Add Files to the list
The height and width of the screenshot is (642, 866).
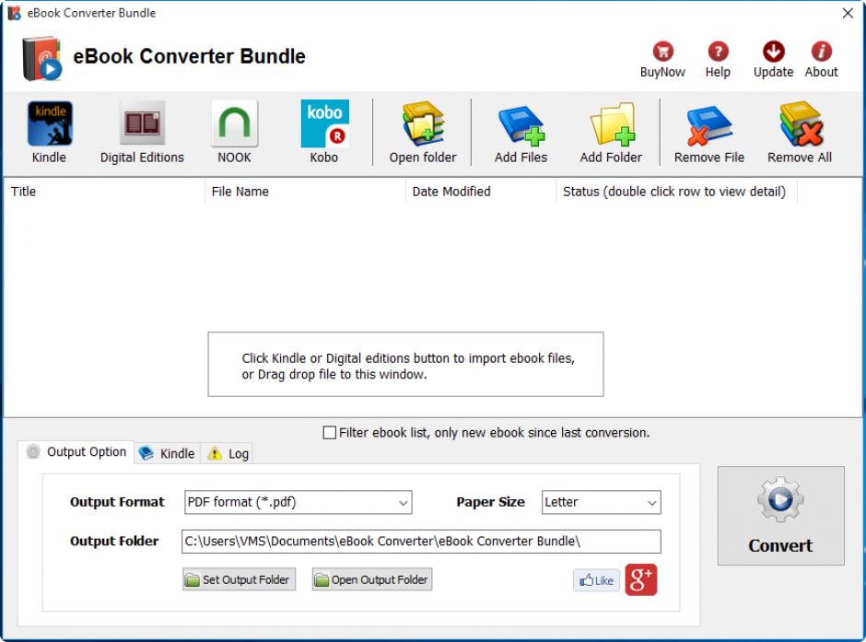[x=521, y=133]
